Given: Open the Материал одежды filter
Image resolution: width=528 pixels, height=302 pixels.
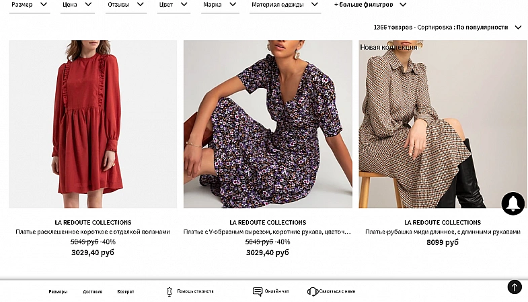Looking at the screenshot, I should point(285,5).
